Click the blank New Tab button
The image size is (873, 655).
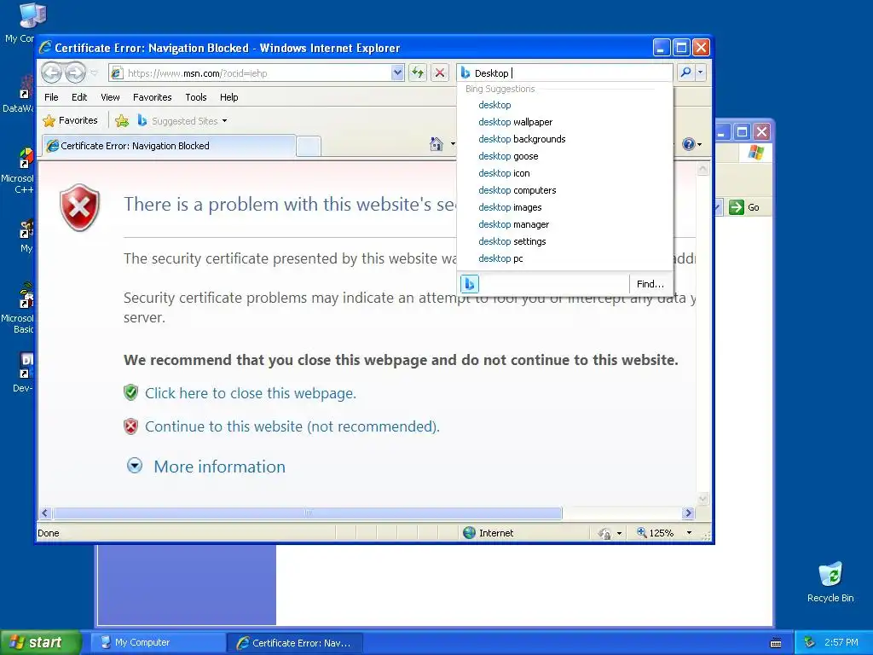coord(309,146)
